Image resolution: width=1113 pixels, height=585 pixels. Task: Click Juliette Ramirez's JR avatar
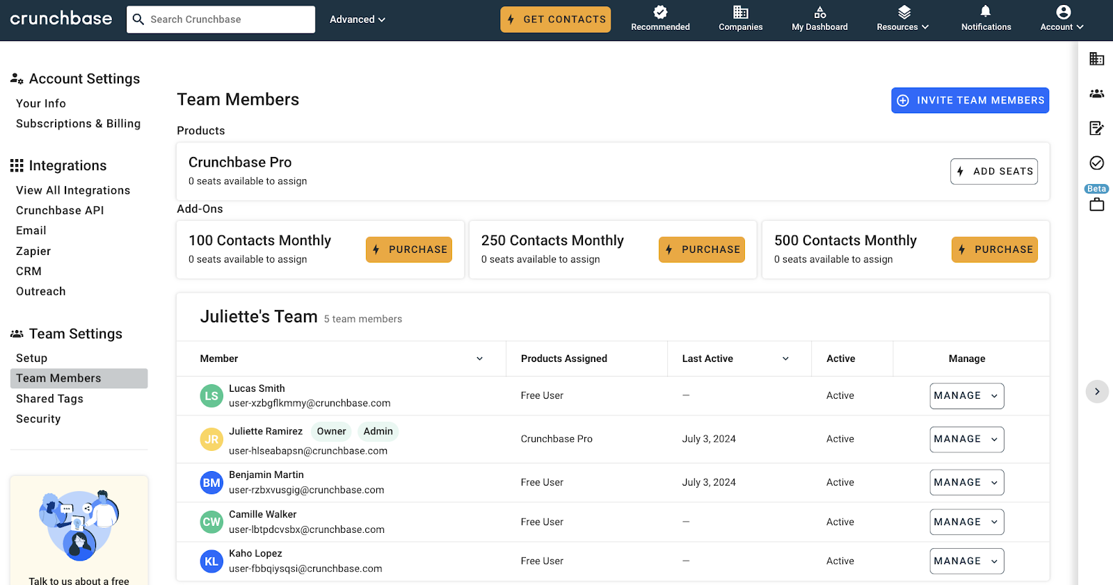(x=211, y=439)
